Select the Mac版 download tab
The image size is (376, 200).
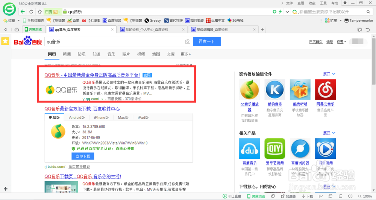click(123, 117)
